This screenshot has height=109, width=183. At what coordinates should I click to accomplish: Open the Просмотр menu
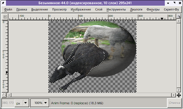coord(59,10)
